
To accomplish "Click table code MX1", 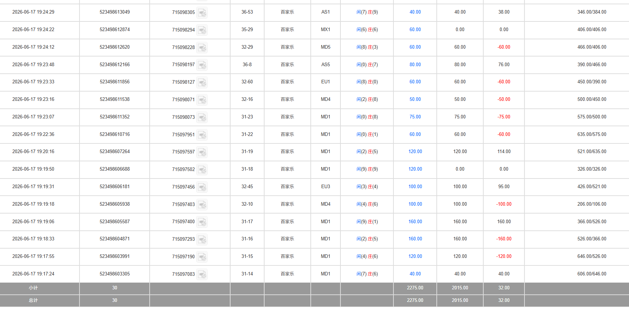I will 325,30.
